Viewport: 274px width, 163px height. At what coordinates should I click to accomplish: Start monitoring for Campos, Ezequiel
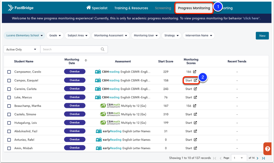[x=191, y=80]
